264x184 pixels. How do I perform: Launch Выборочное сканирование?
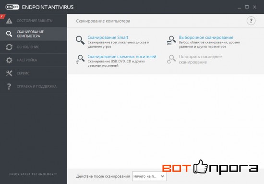point(206,37)
